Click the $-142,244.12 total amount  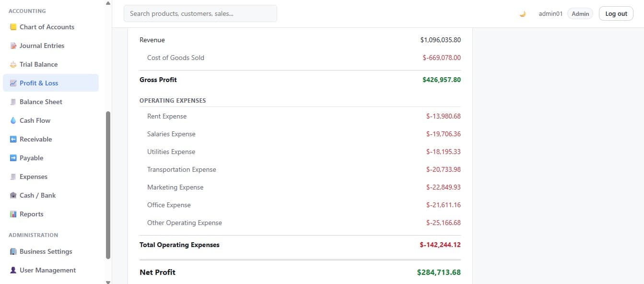click(440, 245)
